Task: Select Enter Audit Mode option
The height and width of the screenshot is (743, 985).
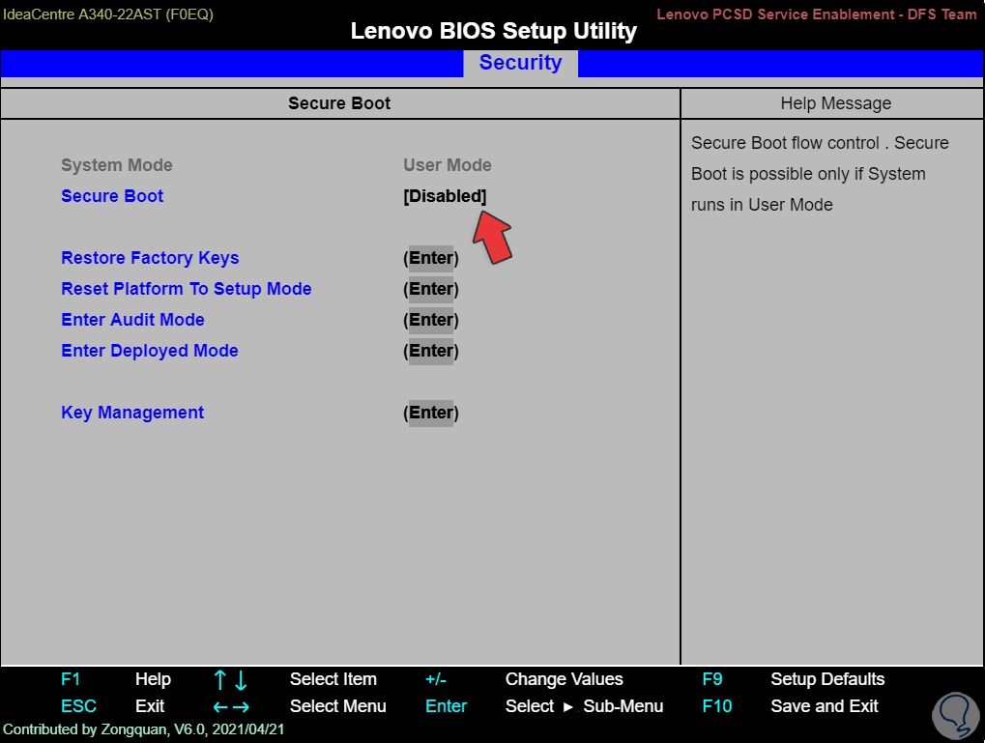Action: [132, 320]
